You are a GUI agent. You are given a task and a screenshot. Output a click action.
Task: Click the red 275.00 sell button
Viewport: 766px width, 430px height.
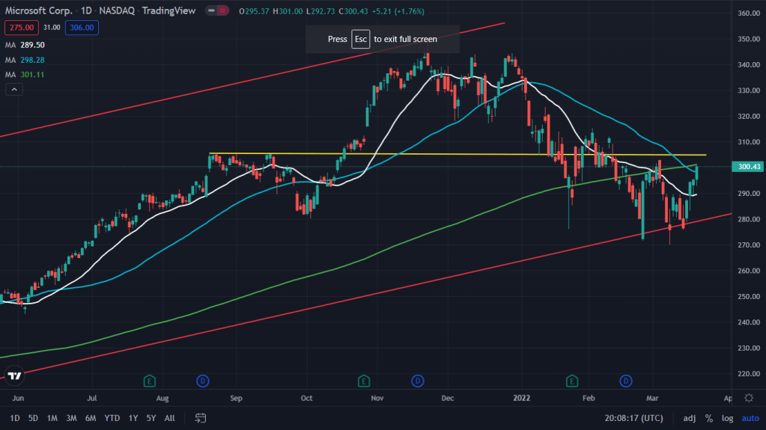[20, 28]
